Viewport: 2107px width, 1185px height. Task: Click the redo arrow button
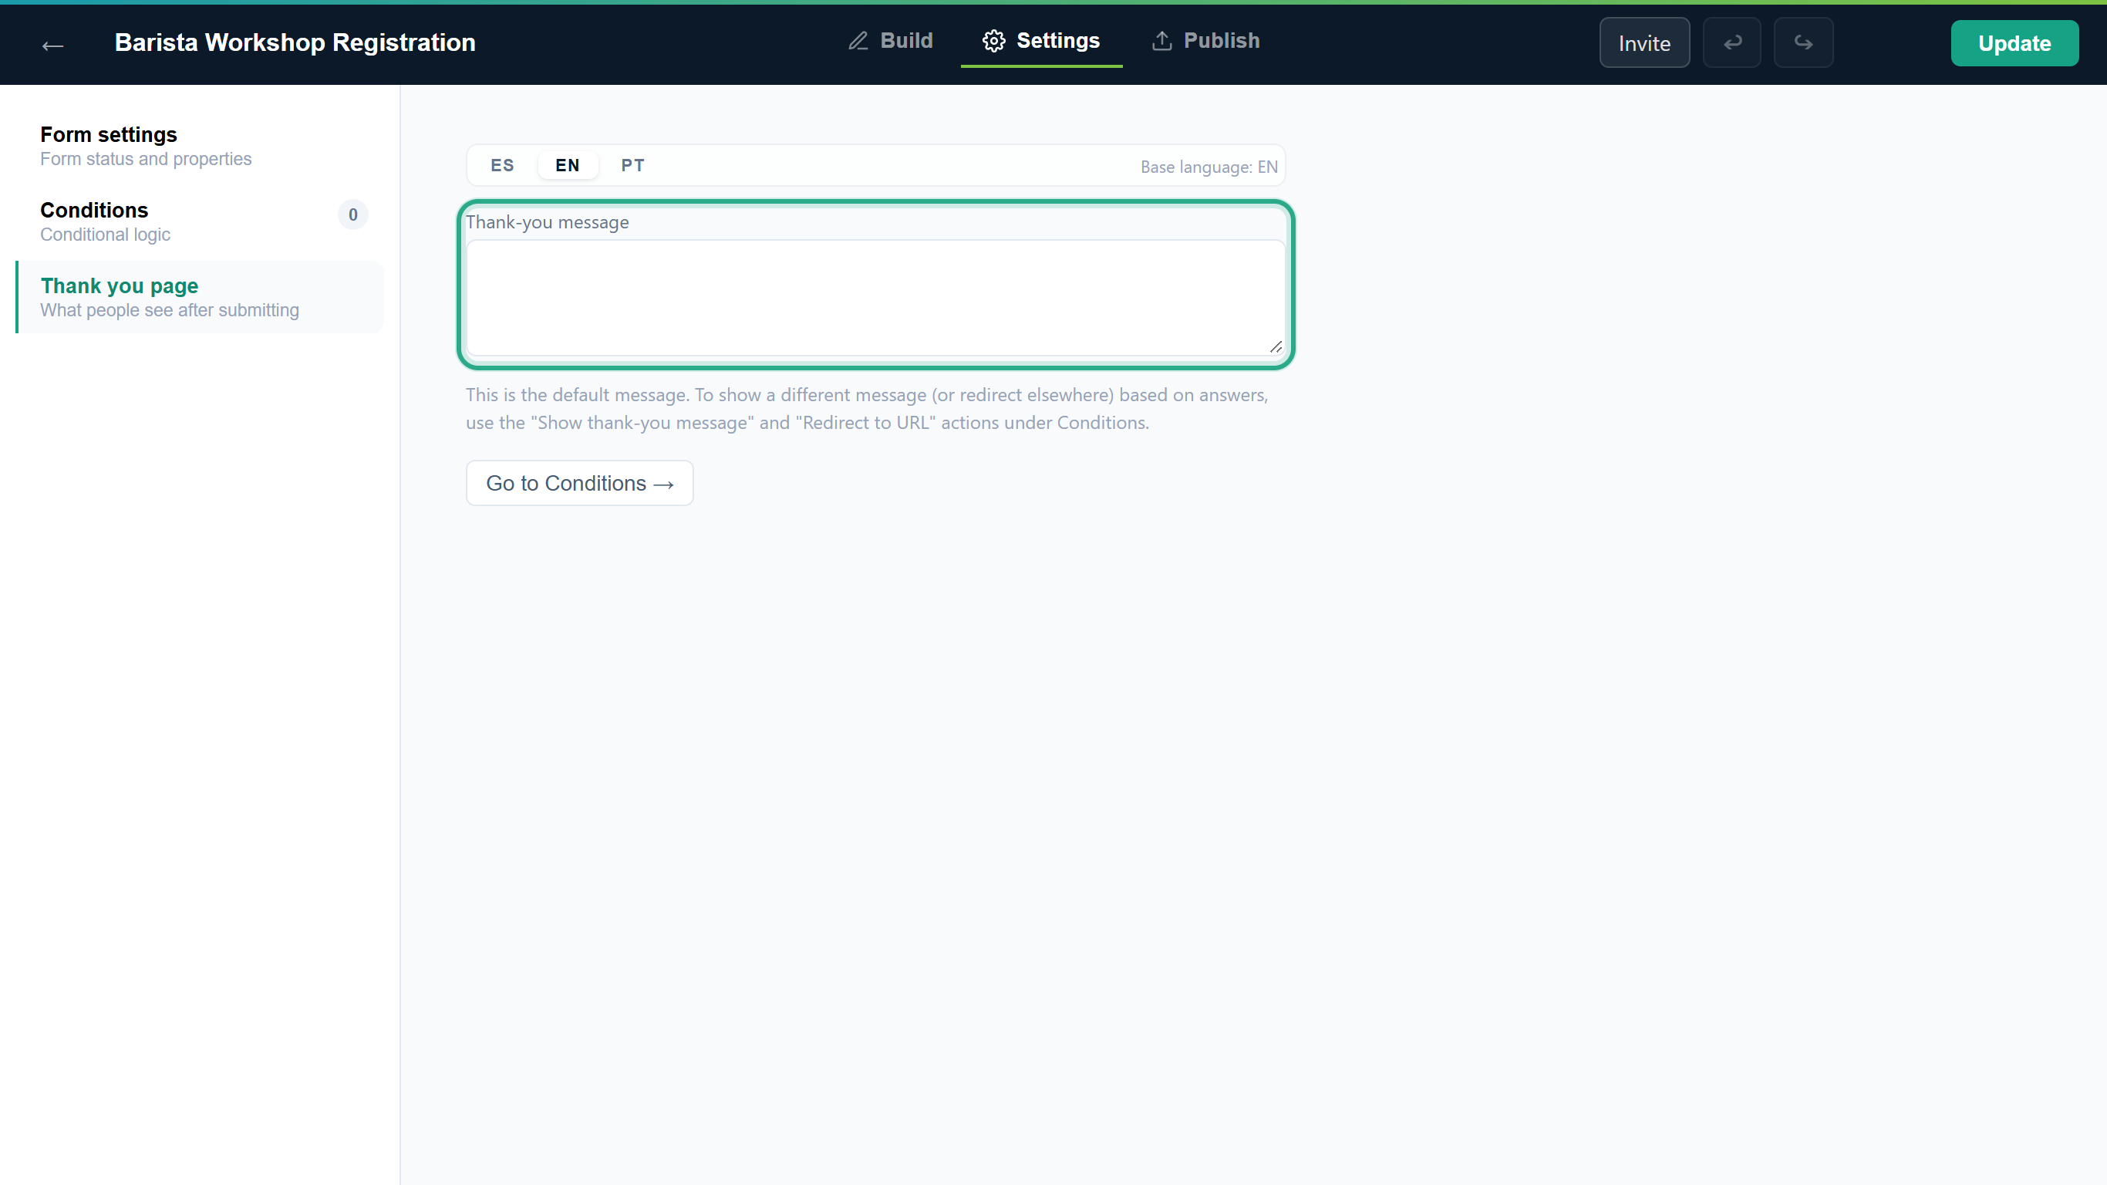click(1802, 42)
